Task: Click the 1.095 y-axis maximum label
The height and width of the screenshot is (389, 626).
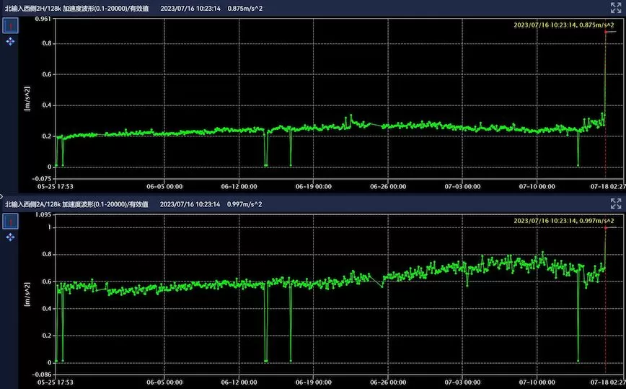Action: 43,215
